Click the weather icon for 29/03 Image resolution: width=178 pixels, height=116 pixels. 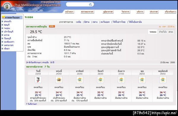(x=163, y=80)
